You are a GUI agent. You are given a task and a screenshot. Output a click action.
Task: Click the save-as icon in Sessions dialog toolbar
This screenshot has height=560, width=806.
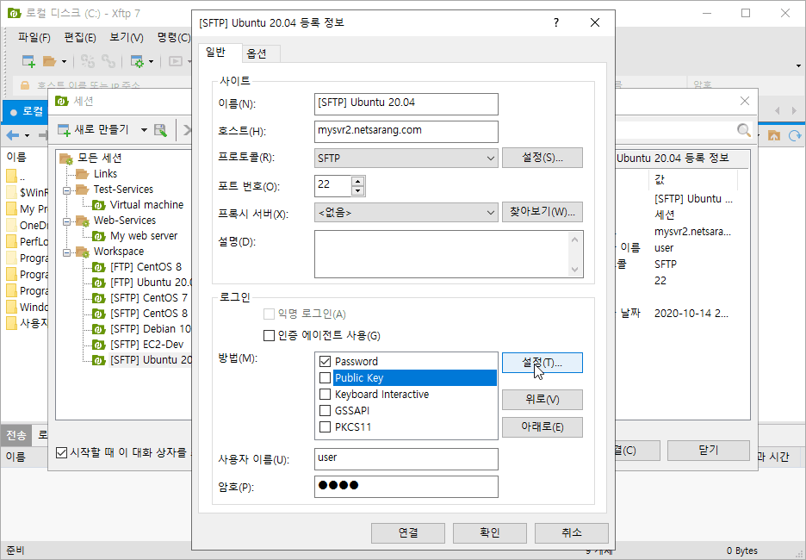160,130
